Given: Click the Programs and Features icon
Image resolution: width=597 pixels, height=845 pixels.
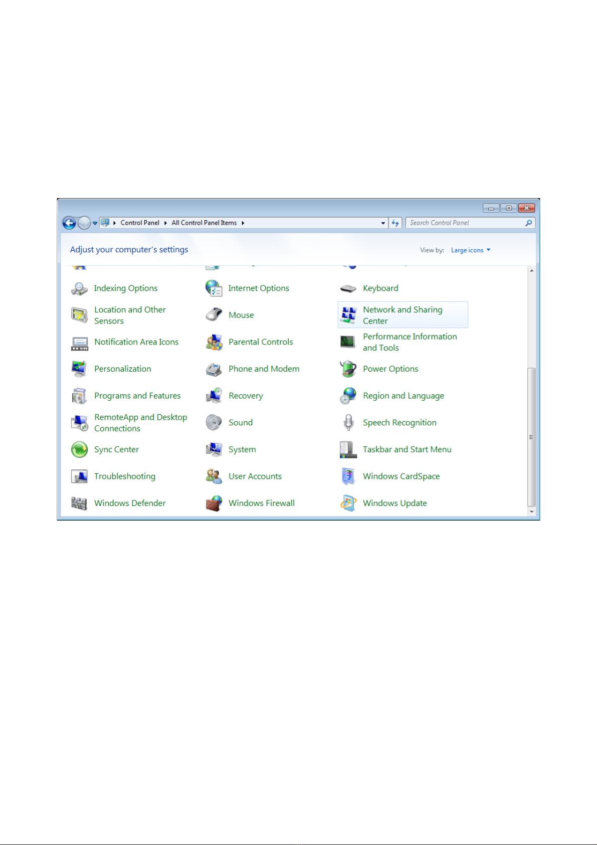Looking at the screenshot, I should click(x=79, y=396).
